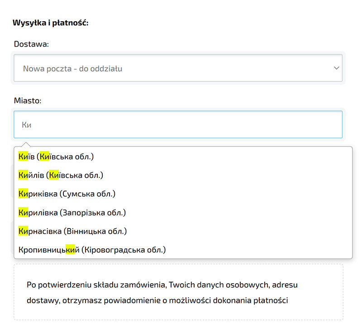
Task: Click the "Wysyłka i płatność:" heading
Action: click(50, 23)
